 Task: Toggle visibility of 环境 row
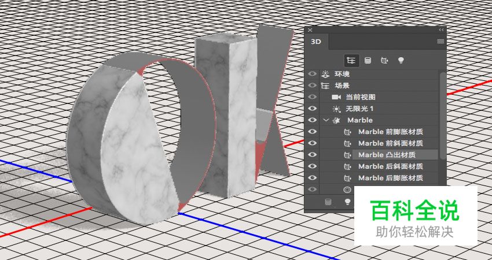[x=312, y=74]
